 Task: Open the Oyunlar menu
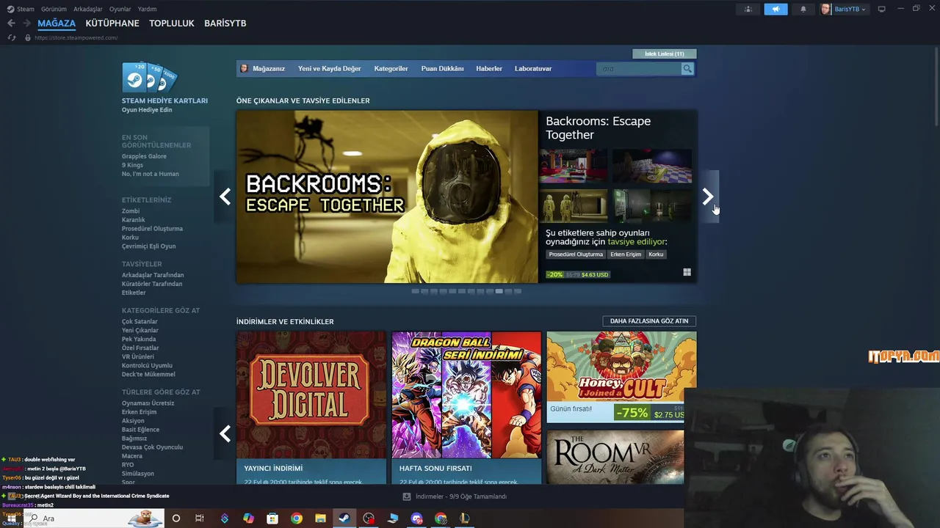(120, 9)
